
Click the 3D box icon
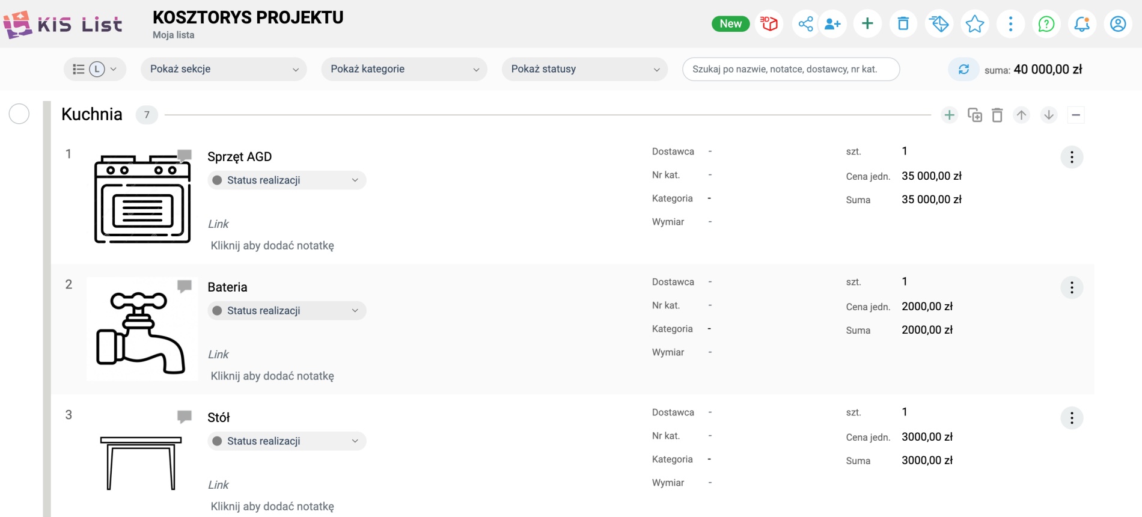click(x=769, y=24)
